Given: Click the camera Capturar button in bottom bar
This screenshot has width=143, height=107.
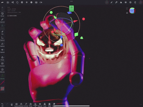Looking at the screenshot, I should coord(16,105).
